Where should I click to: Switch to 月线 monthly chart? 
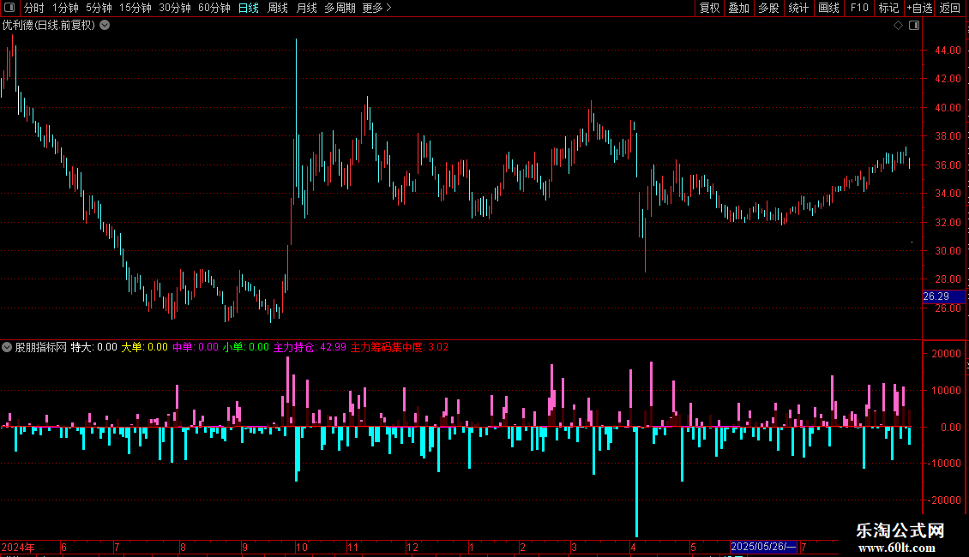pyautogui.click(x=306, y=8)
